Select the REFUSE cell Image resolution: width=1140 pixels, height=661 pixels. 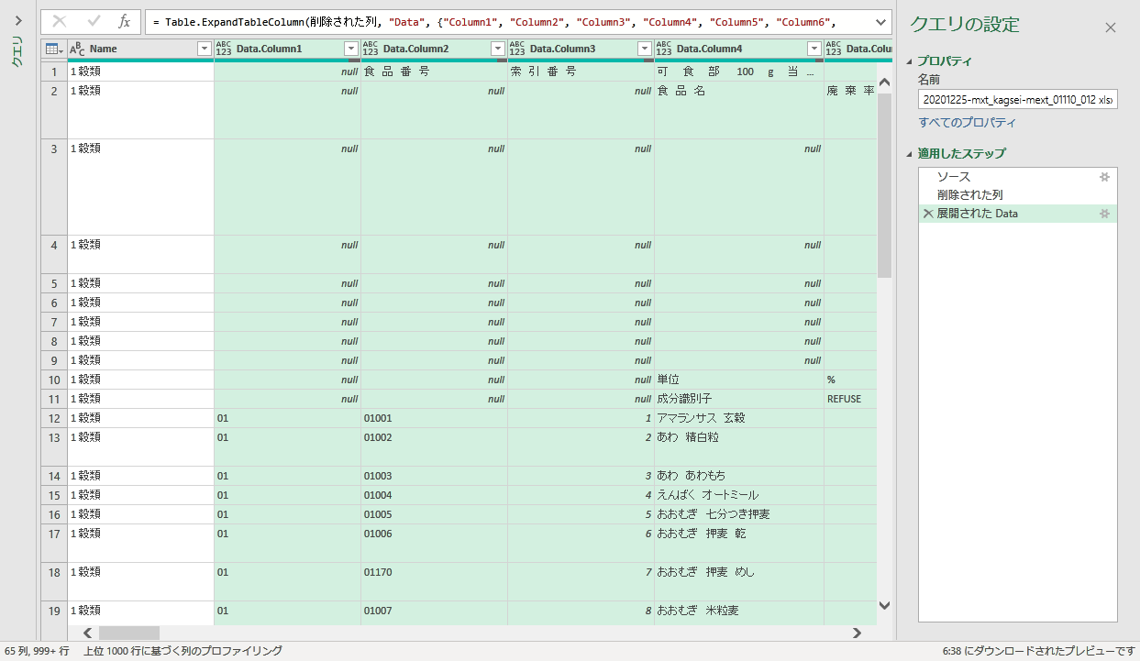[x=850, y=399]
